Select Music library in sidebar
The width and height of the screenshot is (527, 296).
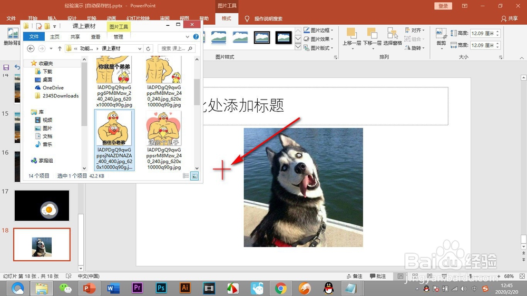[44, 144]
